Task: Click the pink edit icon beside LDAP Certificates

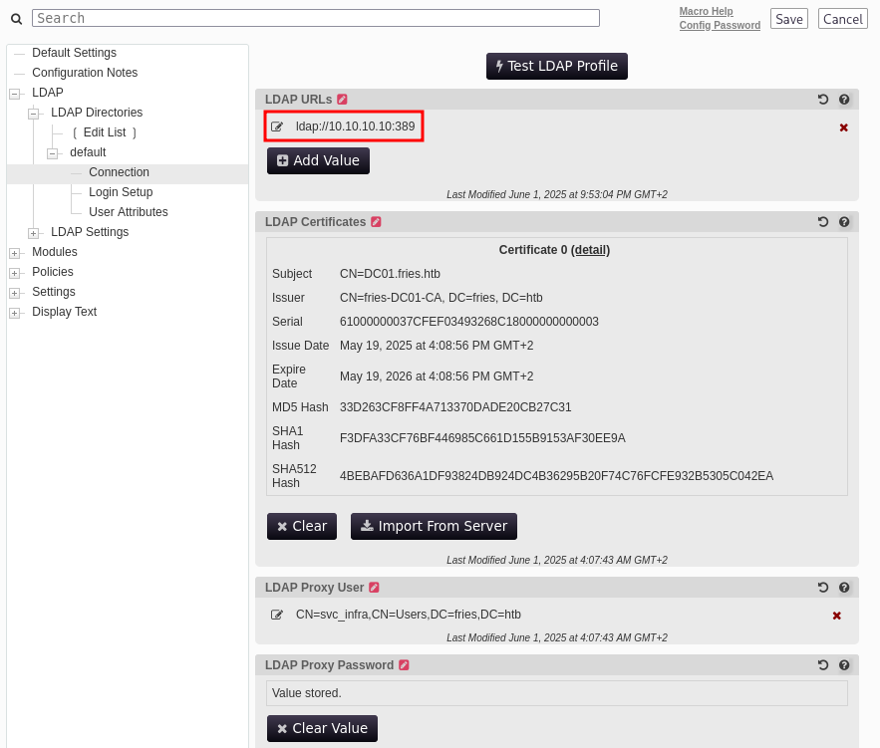Action: 376,222
